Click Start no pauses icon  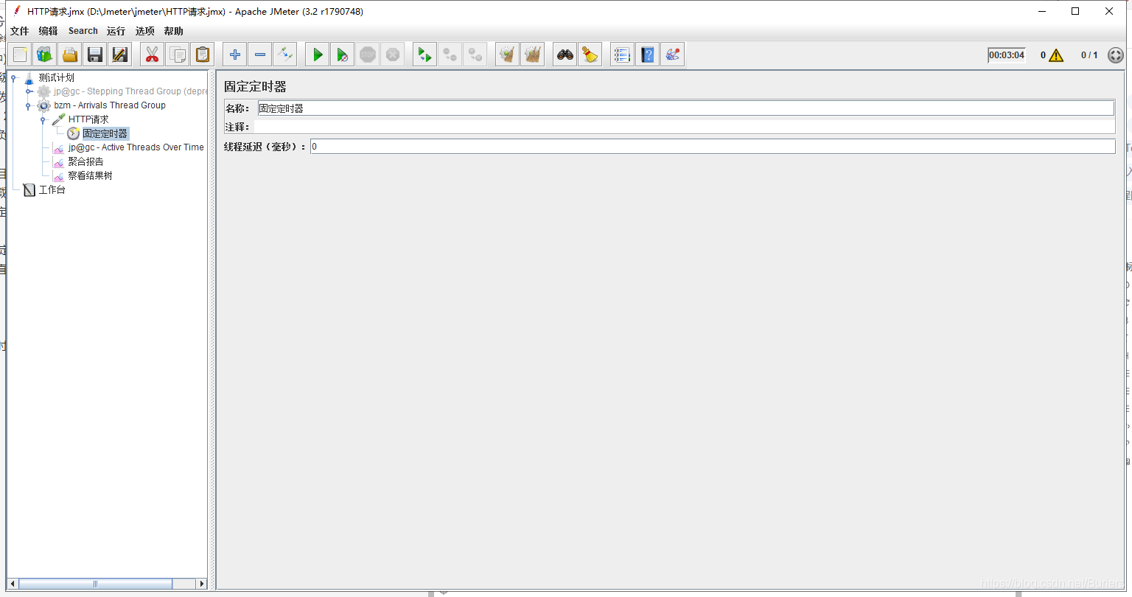[342, 55]
